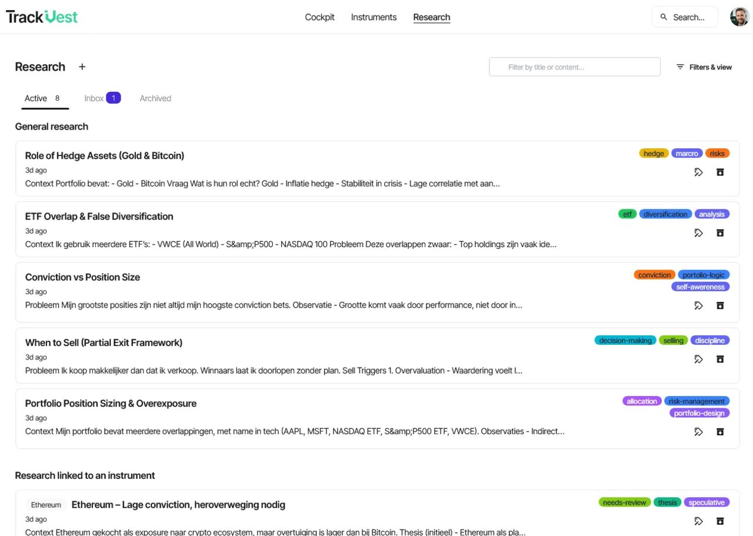Image resolution: width=753 pixels, height=536 pixels.
Task: Open the Filters & view options
Action: tap(704, 67)
